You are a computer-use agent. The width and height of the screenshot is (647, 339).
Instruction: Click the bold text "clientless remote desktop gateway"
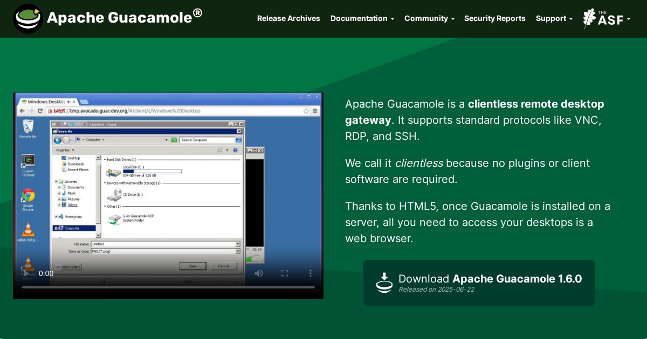(474, 112)
